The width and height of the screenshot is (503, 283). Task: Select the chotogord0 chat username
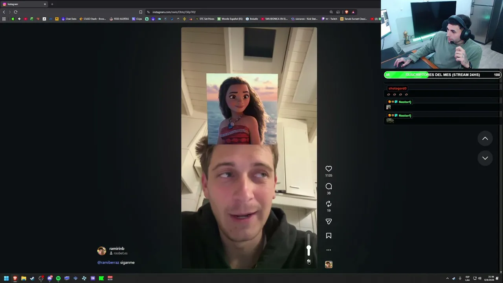click(x=397, y=88)
